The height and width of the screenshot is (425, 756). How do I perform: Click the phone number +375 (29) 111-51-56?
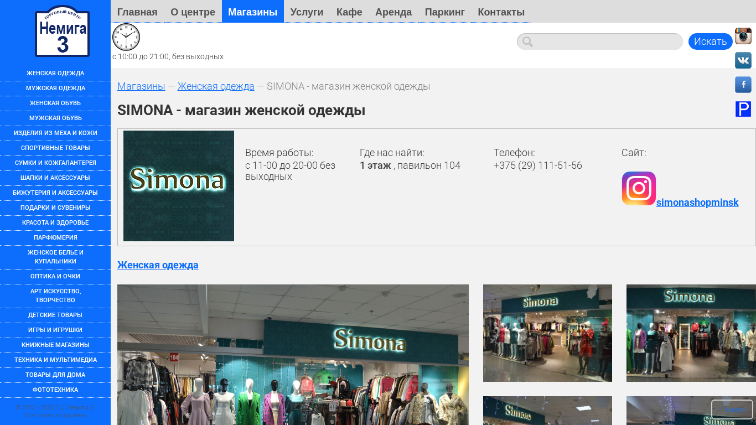538,165
